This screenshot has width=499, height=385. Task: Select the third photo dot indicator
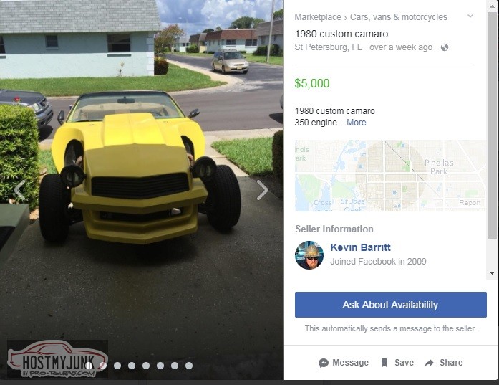[117, 366]
